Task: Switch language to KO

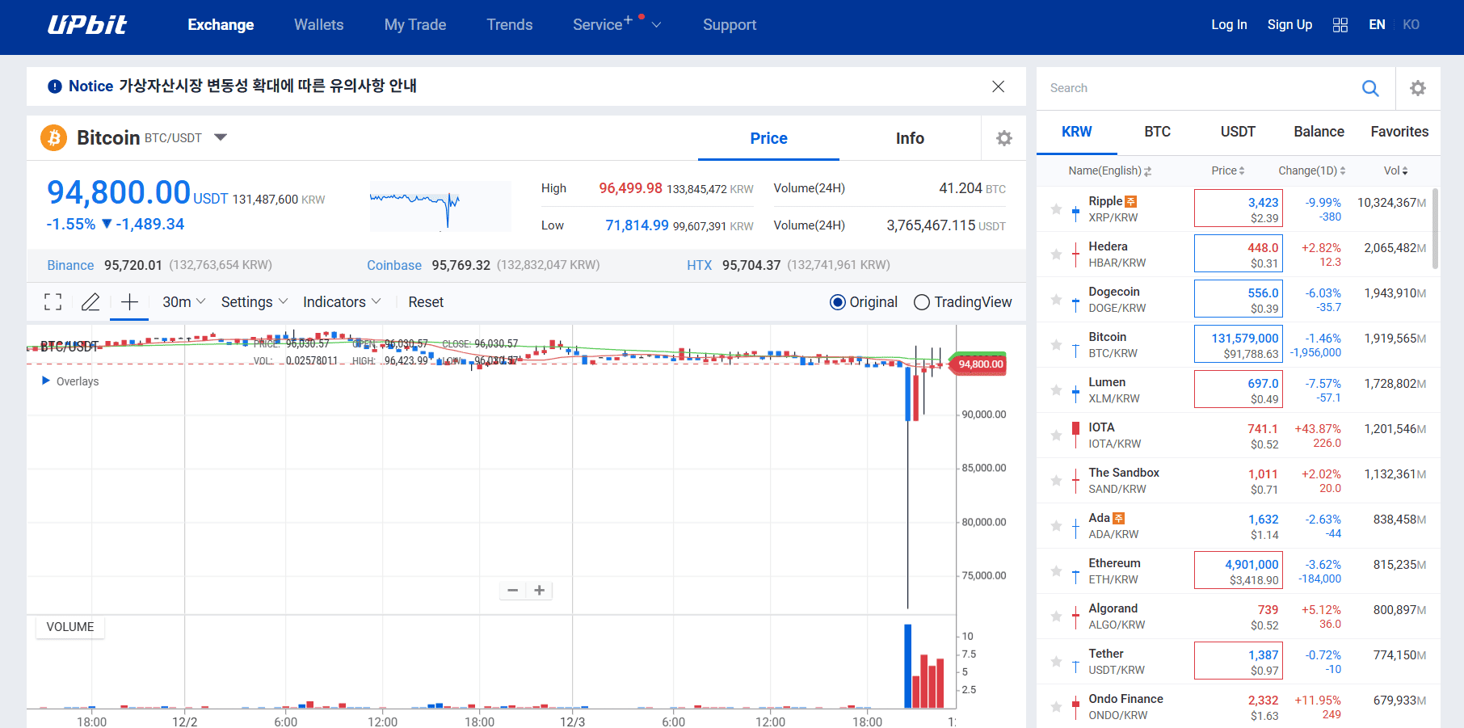Action: 1411,25
